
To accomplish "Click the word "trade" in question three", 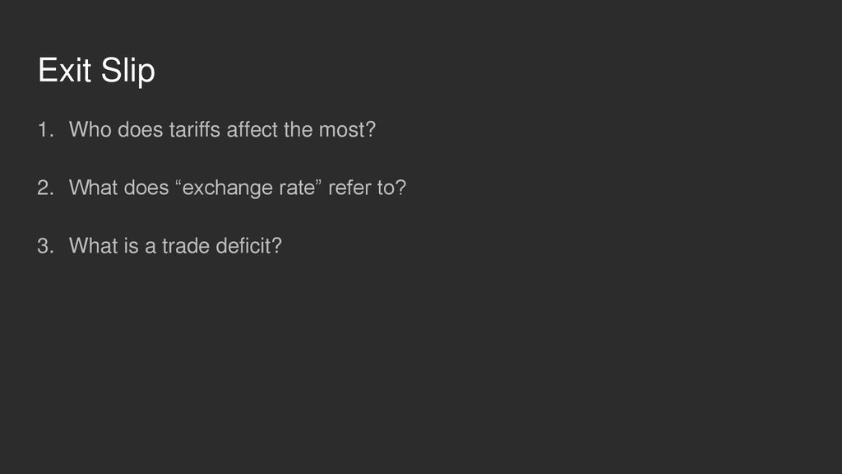I will coord(186,245).
